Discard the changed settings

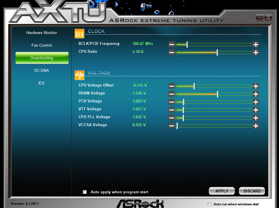(x=252, y=191)
